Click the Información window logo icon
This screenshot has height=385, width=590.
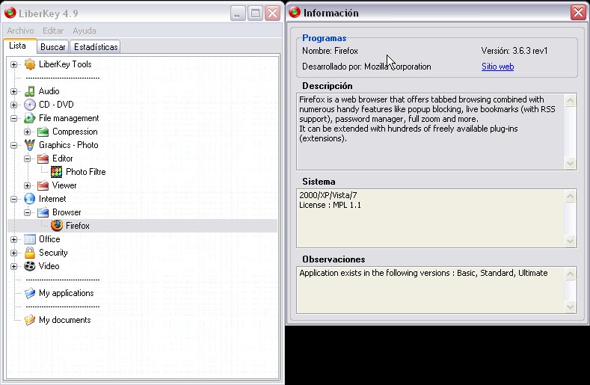[x=295, y=12]
